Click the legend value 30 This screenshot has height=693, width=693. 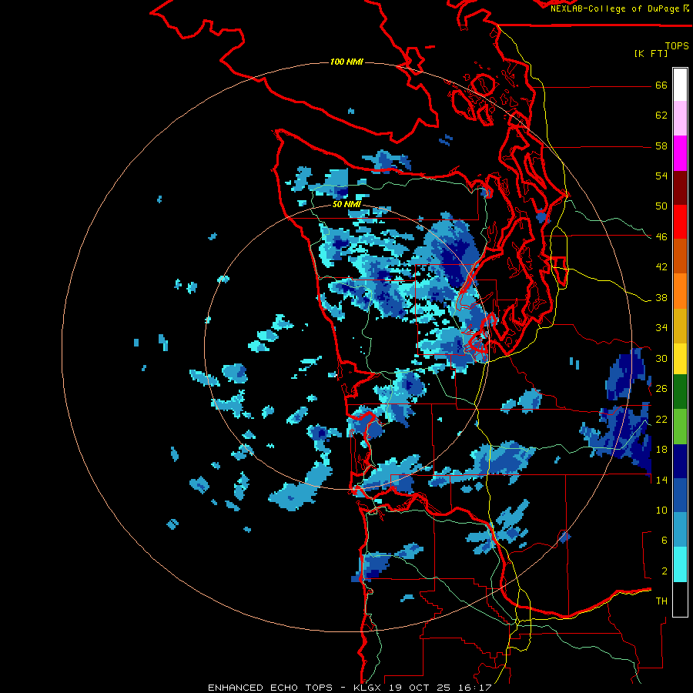(x=661, y=358)
